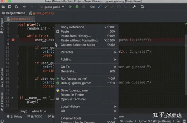Expand the Refactor submenu
The width and height of the screenshot is (187, 123).
[x=87, y=52]
